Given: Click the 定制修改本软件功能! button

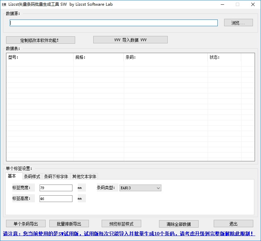Looking at the screenshot, I should click(41, 40).
